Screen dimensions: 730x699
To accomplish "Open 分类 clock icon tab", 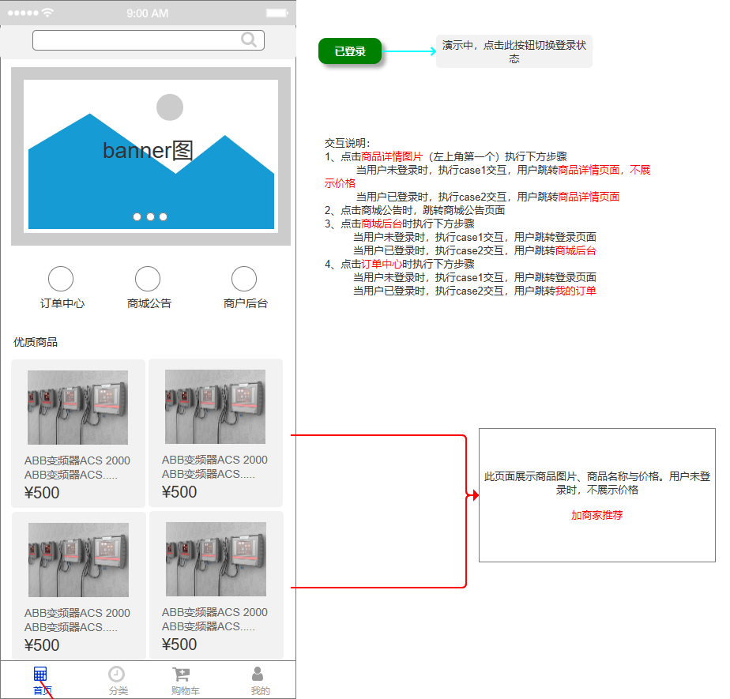I will 116,675.
